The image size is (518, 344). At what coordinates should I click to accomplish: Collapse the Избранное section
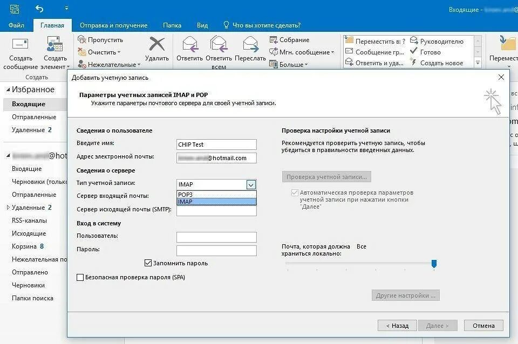8,90
